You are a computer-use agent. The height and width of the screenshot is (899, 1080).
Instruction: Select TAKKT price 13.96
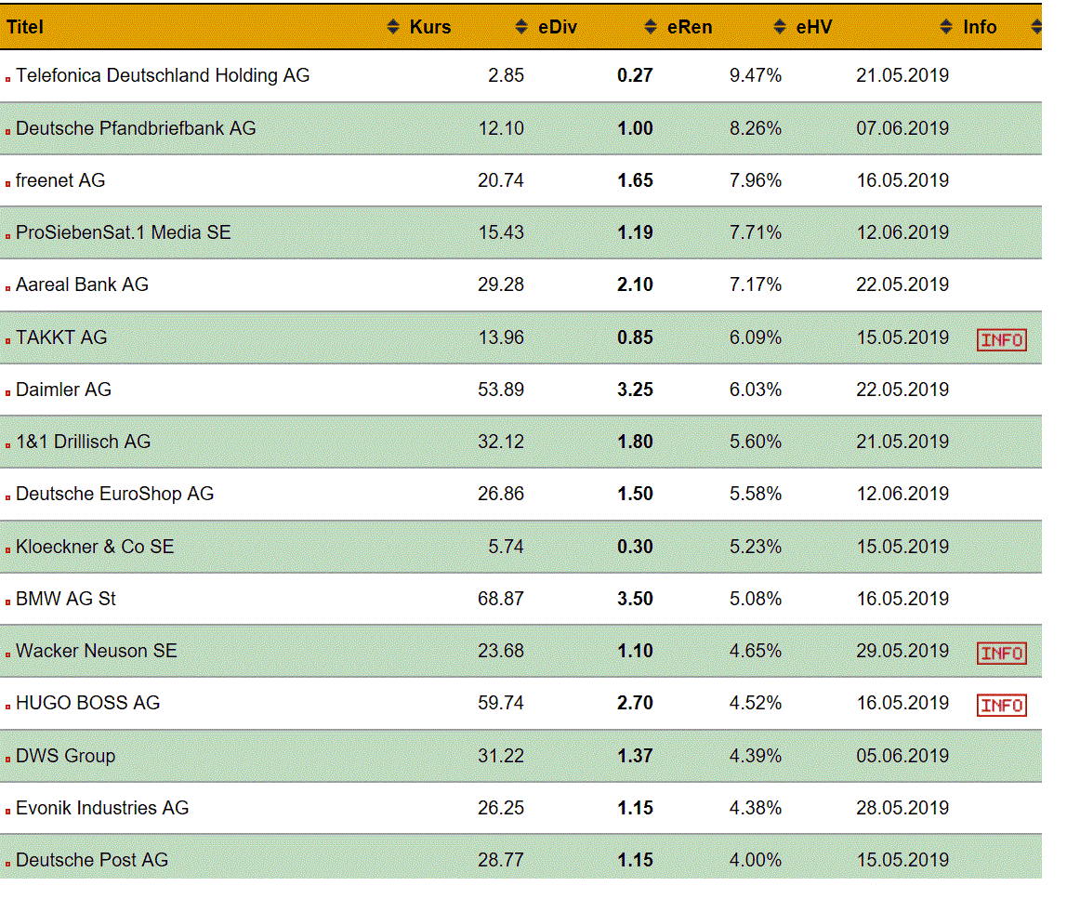[501, 337]
